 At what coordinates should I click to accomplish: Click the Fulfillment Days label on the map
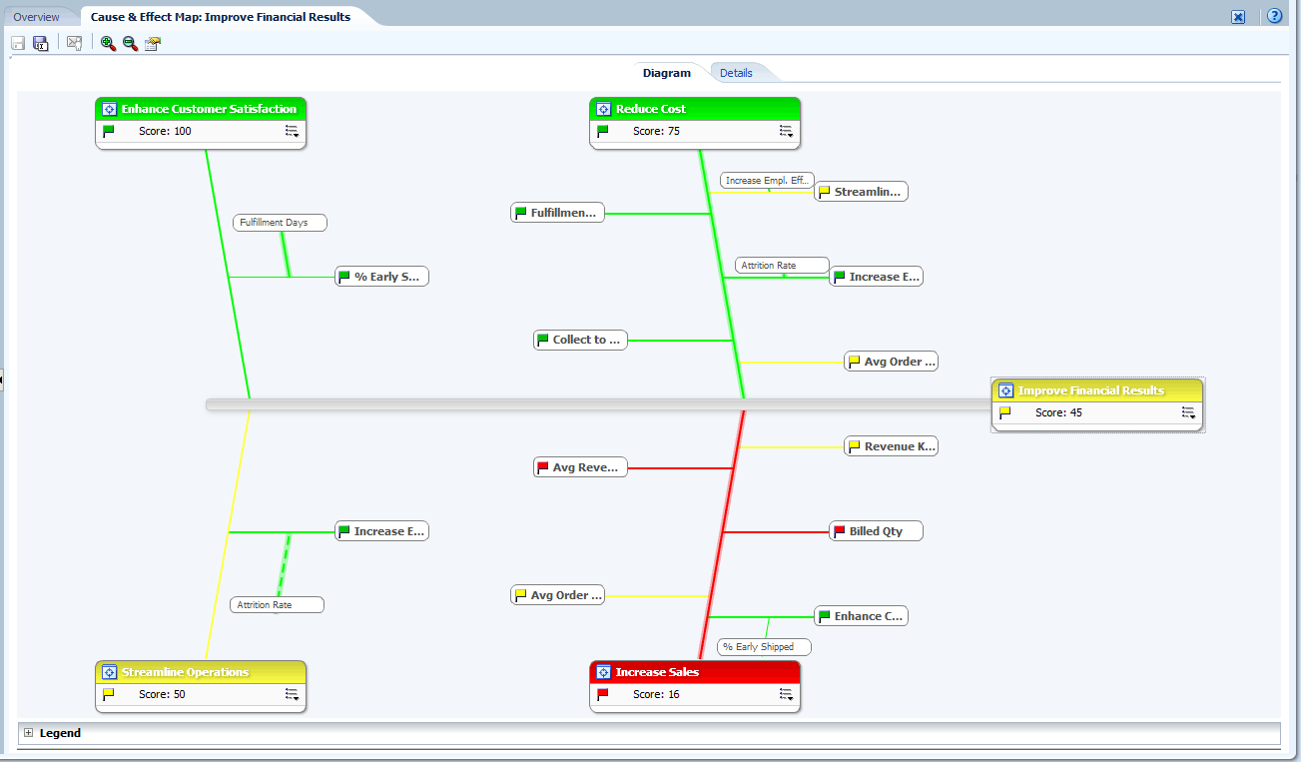pyautogui.click(x=280, y=223)
